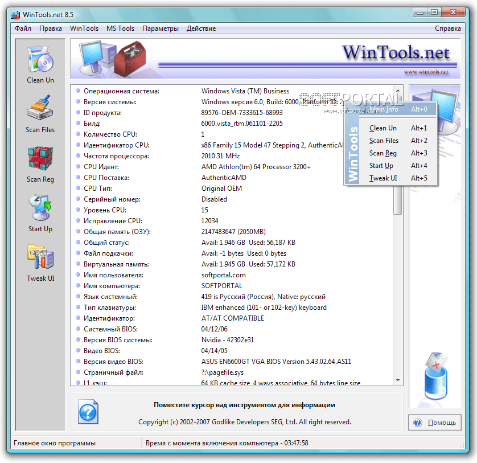Screen dimensions: 477x463
Task: Choose Tweak UI Alt+5 menu entry
Action: point(398,178)
